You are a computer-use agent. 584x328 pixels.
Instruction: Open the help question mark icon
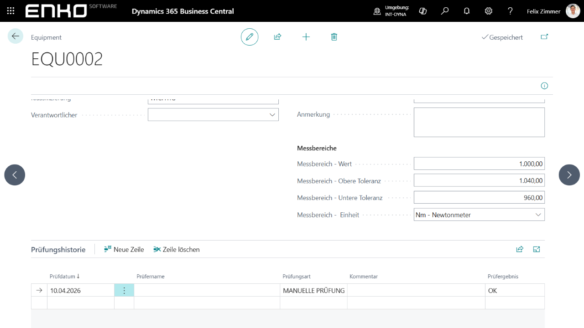coord(510,11)
